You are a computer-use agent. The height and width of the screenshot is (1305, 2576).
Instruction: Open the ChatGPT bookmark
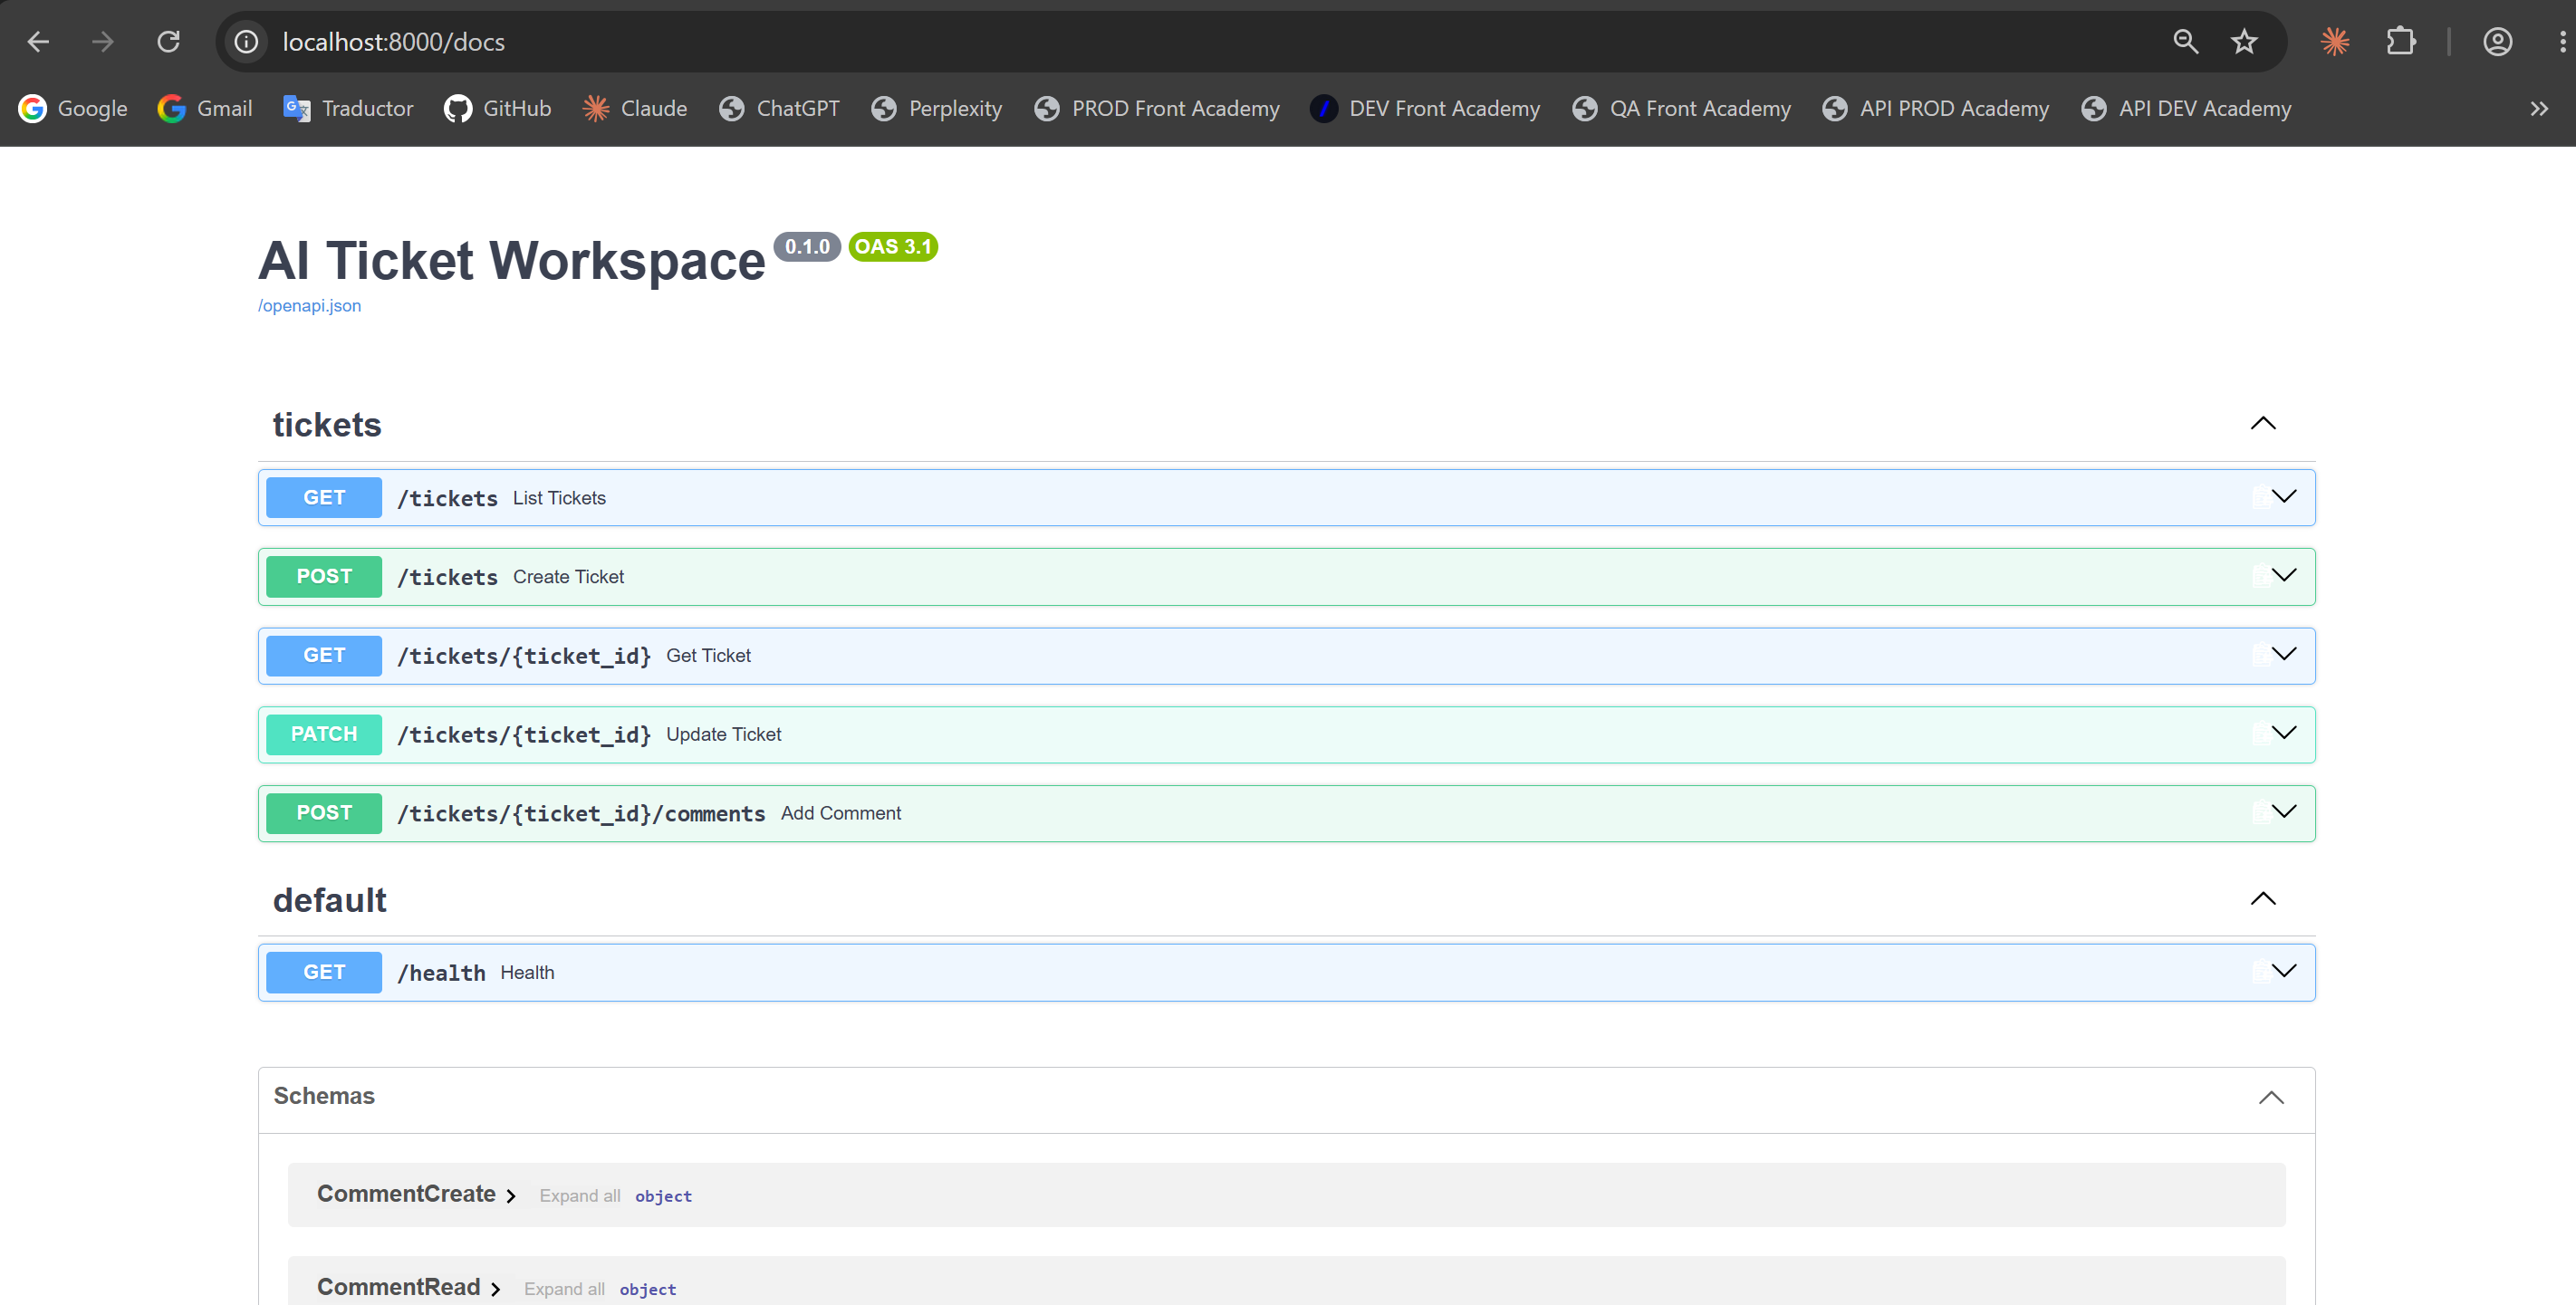point(779,108)
